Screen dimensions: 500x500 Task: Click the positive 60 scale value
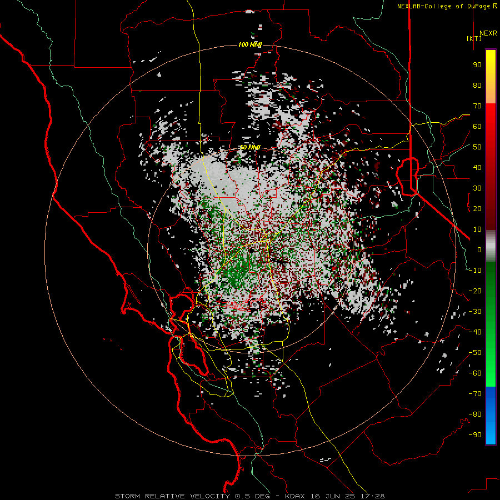[x=477, y=126]
